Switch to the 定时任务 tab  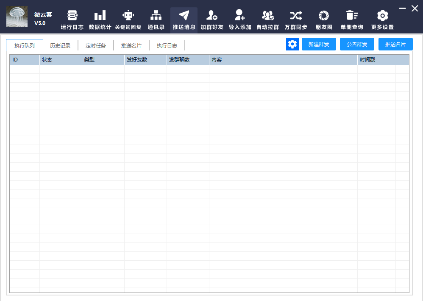(x=96, y=45)
